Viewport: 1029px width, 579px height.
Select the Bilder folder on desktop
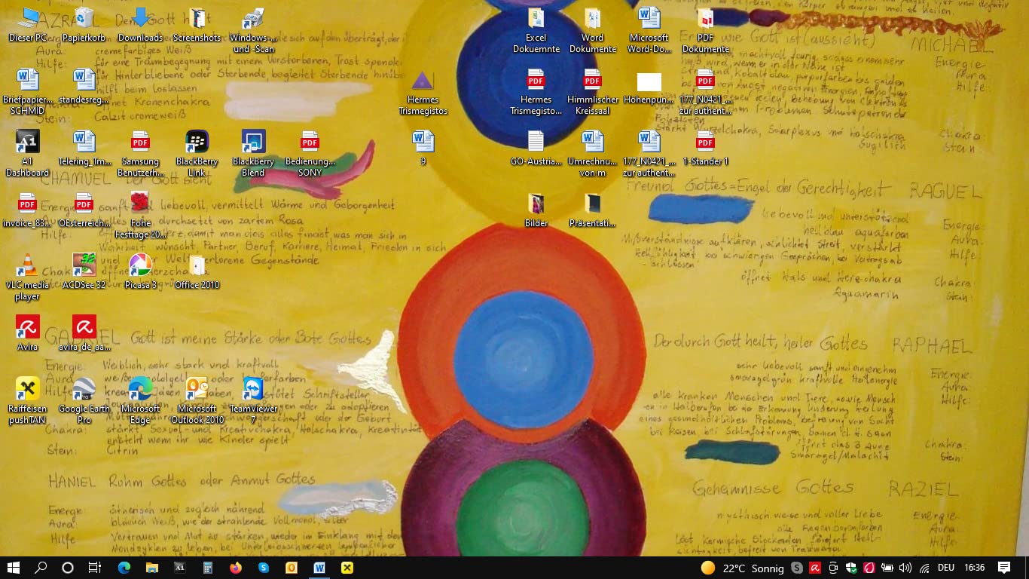(536, 210)
